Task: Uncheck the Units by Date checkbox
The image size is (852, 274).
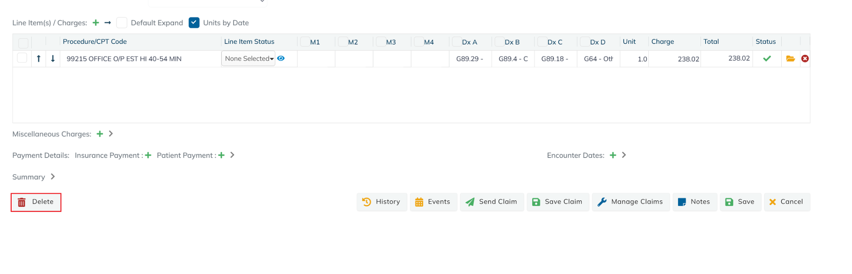Action: [194, 23]
